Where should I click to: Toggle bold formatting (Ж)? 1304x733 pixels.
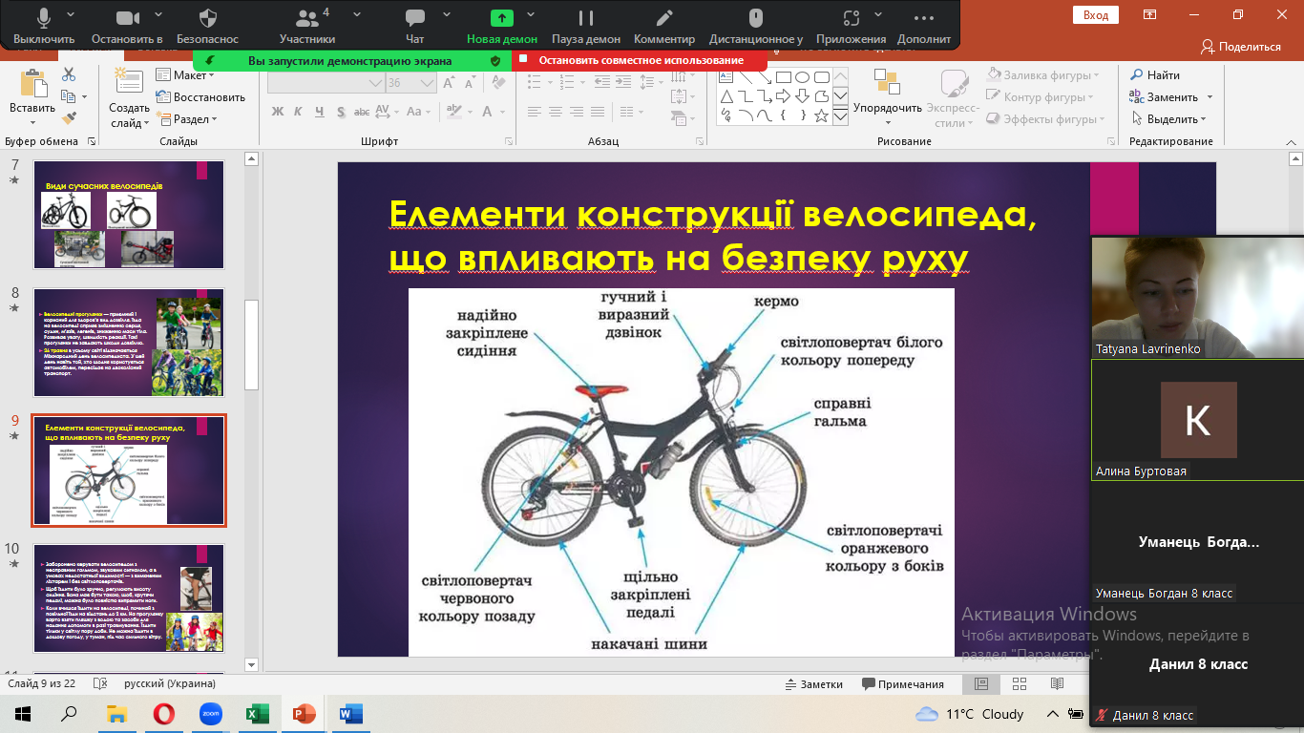click(x=278, y=112)
